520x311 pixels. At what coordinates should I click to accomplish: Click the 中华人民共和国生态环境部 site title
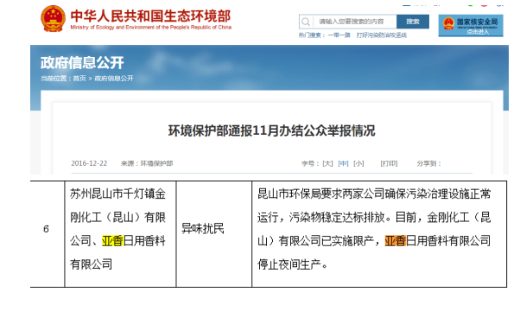point(150,16)
